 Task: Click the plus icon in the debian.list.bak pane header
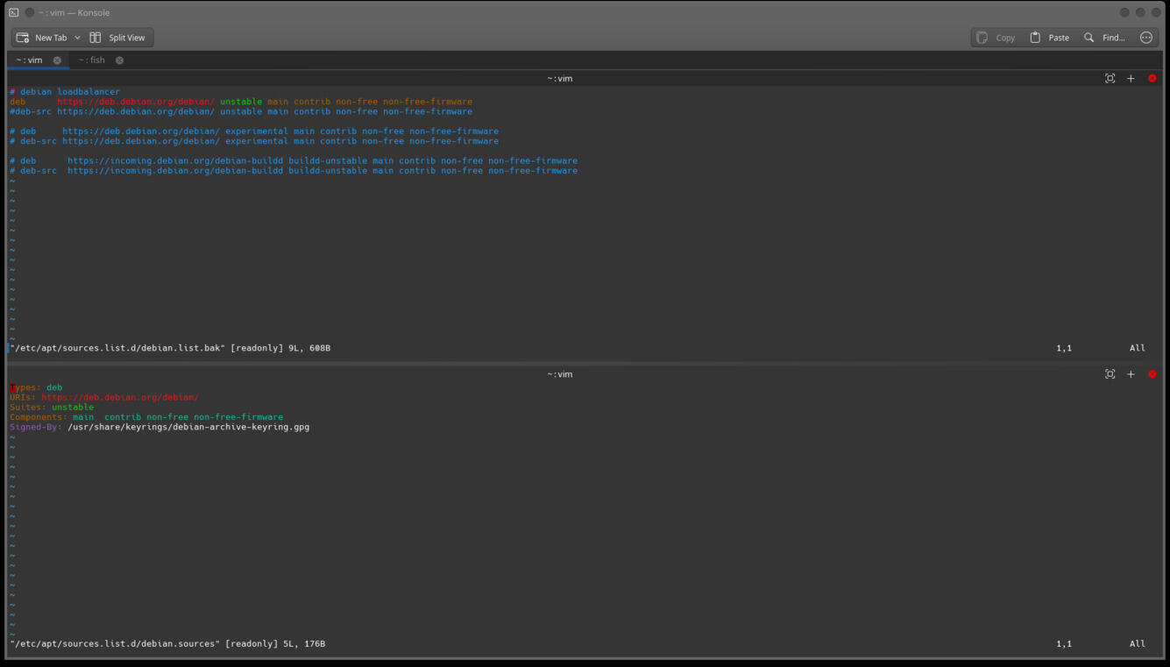tap(1131, 78)
